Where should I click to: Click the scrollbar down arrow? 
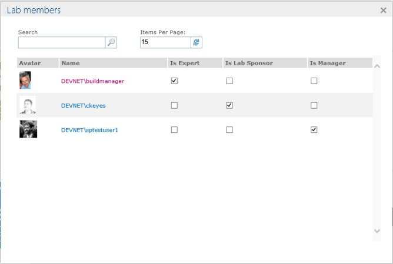(377, 231)
